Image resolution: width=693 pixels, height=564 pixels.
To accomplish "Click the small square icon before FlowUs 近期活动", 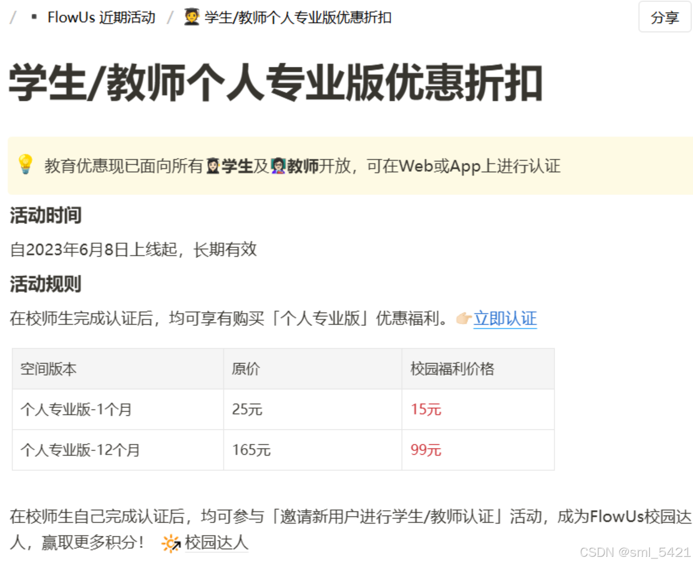I will pyautogui.click(x=34, y=17).
